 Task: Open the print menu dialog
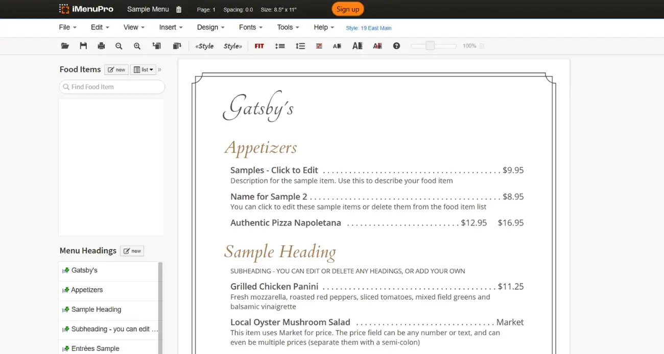click(x=101, y=45)
